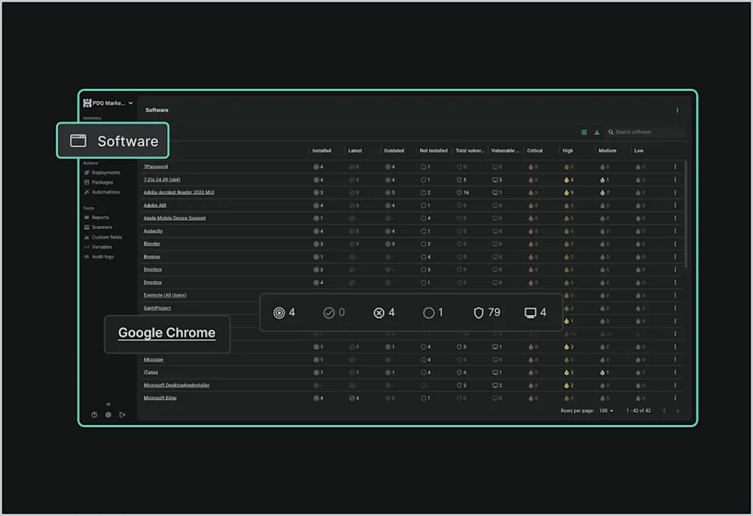Go to next page arrow

[x=678, y=411]
